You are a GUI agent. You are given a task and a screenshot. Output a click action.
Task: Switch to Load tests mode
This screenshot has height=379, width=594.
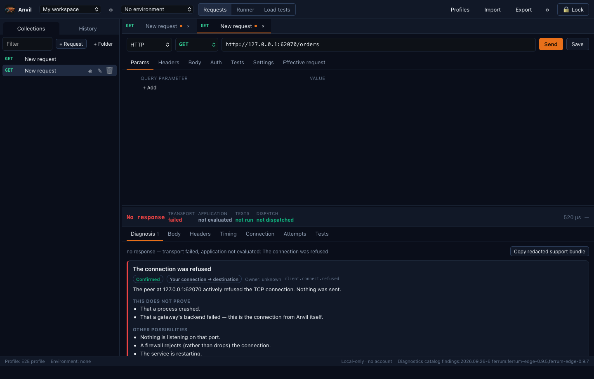[x=277, y=9]
